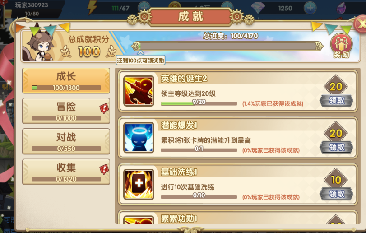Tap the plus icon next to 1250 diamonds
The width and height of the screenshot is (366, 233).
point(310,8)
